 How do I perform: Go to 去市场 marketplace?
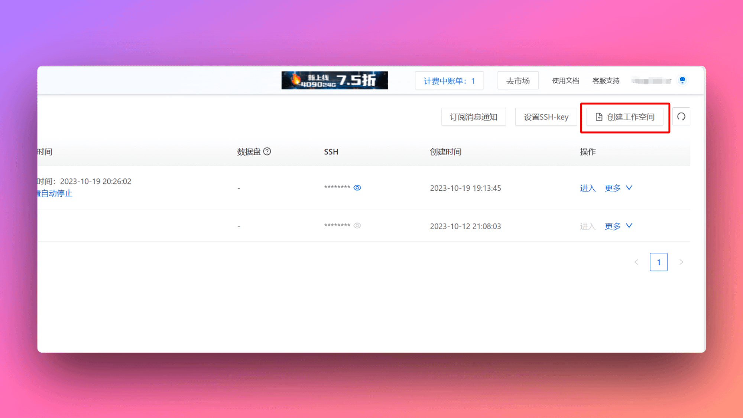pyautogui.click(x=518, y=81)
